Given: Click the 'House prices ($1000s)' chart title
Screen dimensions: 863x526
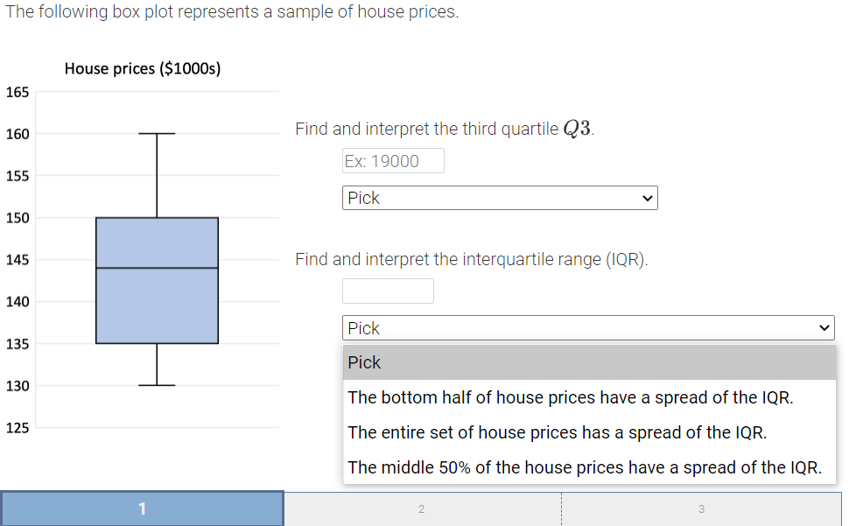Looking at the screenshot, I should tap(142, 68).
